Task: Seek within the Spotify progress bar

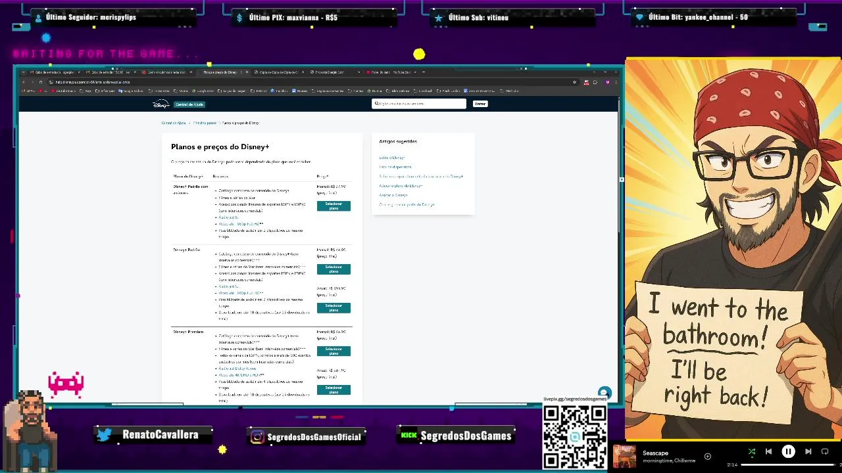Action: click(789, 465)
